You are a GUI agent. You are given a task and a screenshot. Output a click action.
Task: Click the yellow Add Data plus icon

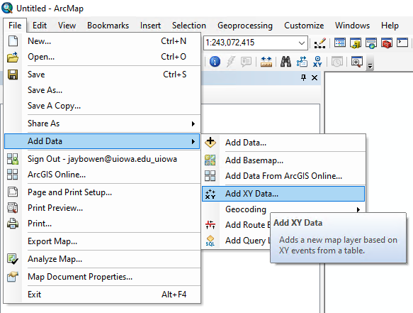210,142
